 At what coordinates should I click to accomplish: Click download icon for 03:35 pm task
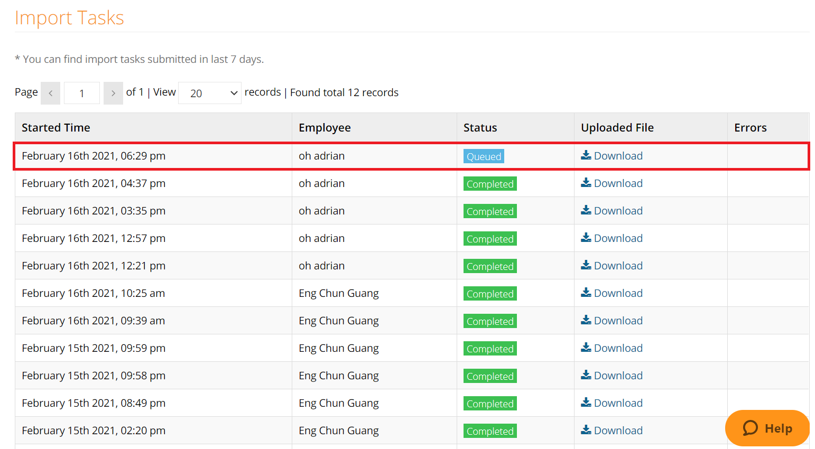586,210
